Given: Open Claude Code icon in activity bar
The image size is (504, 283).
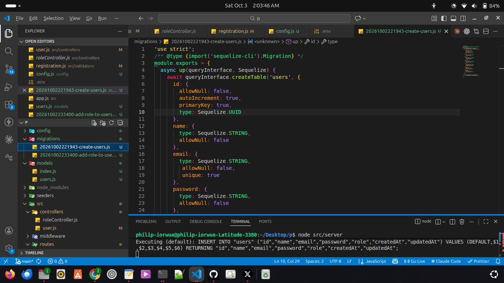Looking at the screenshot, I should pyautogui.click(x=8, y=140).
